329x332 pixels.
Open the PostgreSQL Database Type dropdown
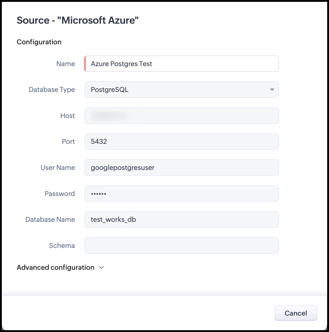point(181,90)
